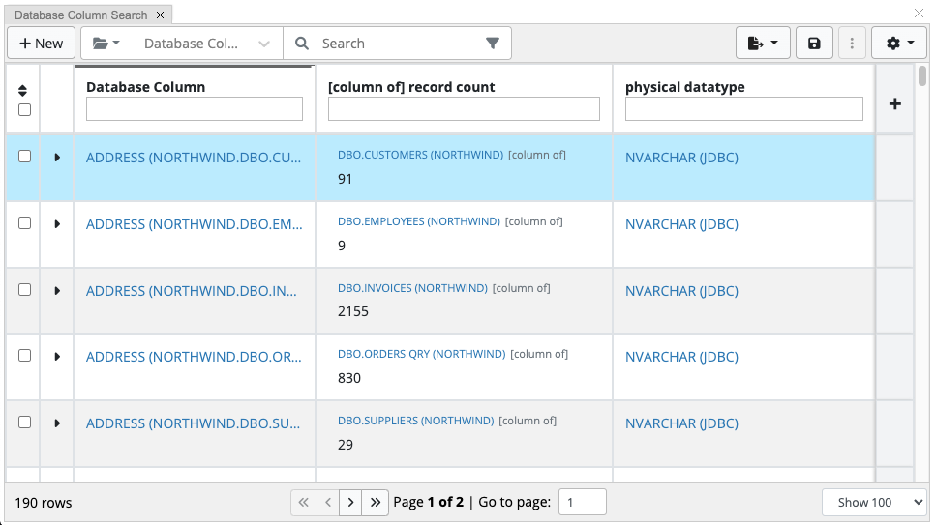
Task: Select the Database Column Search tab
Action: 81,15
